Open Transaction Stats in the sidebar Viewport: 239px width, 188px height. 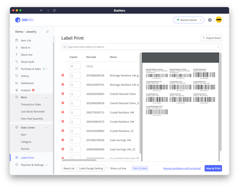tap(31, 105)
